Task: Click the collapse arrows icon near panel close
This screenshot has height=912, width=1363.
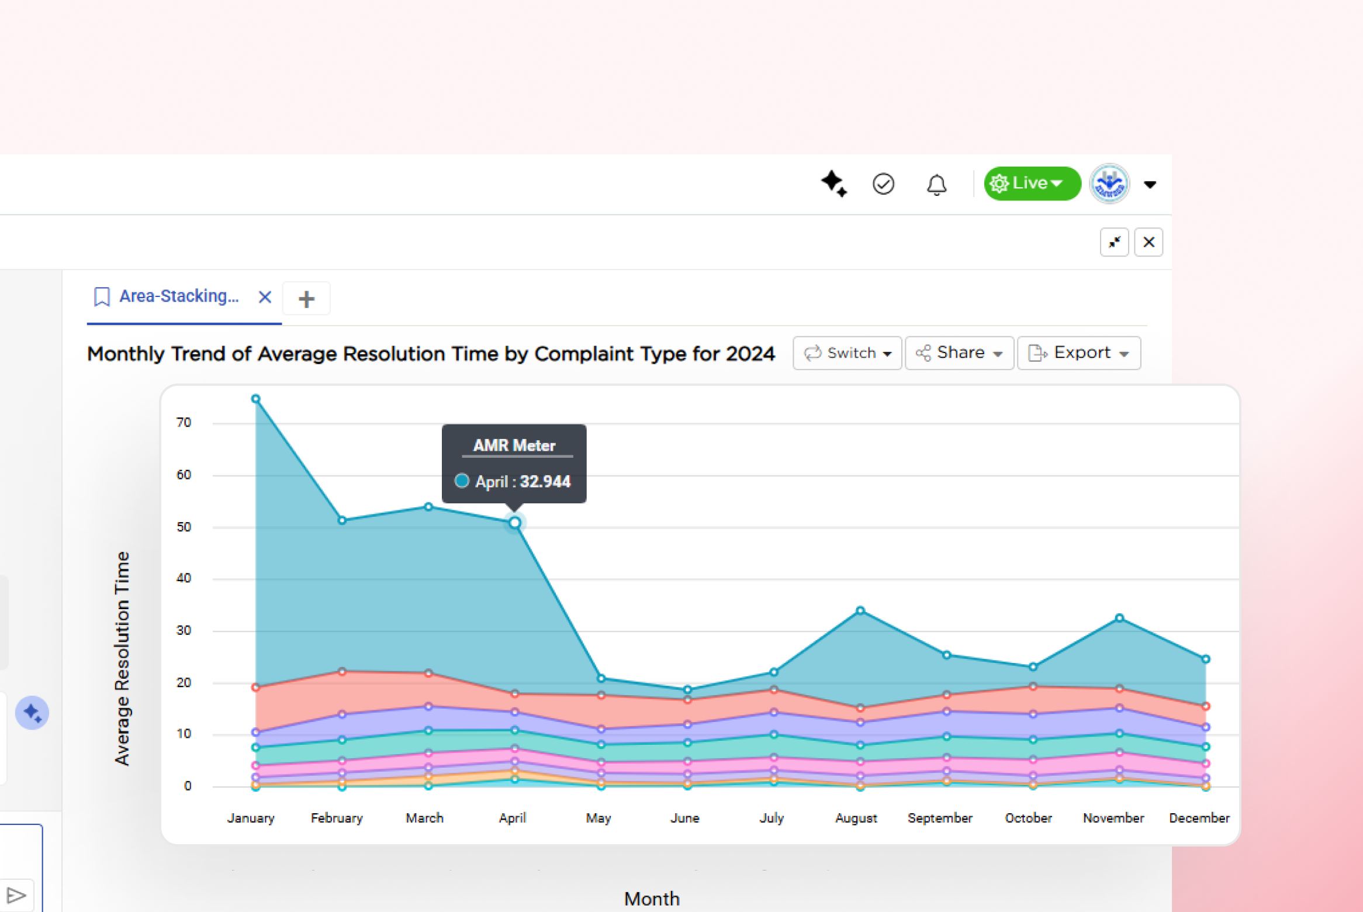Action: pyautogui.click(x=1114, y=242)
